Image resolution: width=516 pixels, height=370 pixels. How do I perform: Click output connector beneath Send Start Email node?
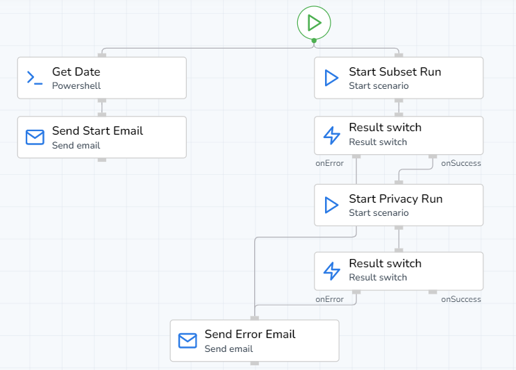pyautogui.click(x=102, y=160)
